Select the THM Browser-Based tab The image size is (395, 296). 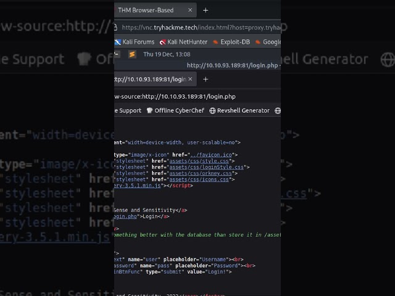pos(155,10)
